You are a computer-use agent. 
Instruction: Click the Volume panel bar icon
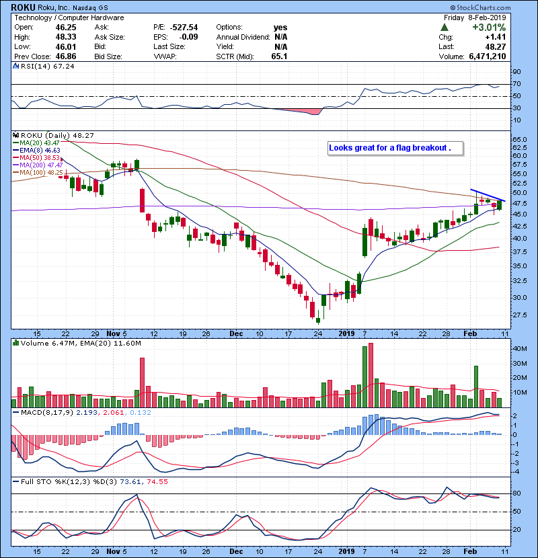pos(15,343)
